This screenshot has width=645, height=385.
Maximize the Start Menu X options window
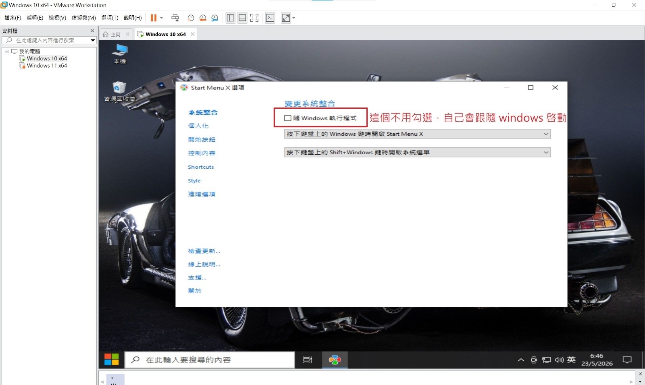pyautogui.click(x=531, y=87)
